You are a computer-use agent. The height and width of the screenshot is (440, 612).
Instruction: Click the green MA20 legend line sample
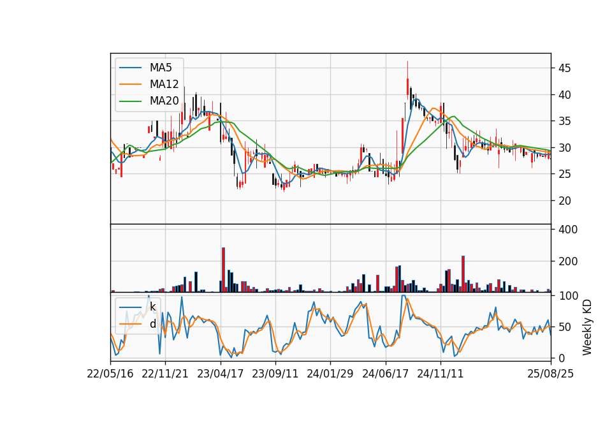pyautogui.click(x=130, y=101)
